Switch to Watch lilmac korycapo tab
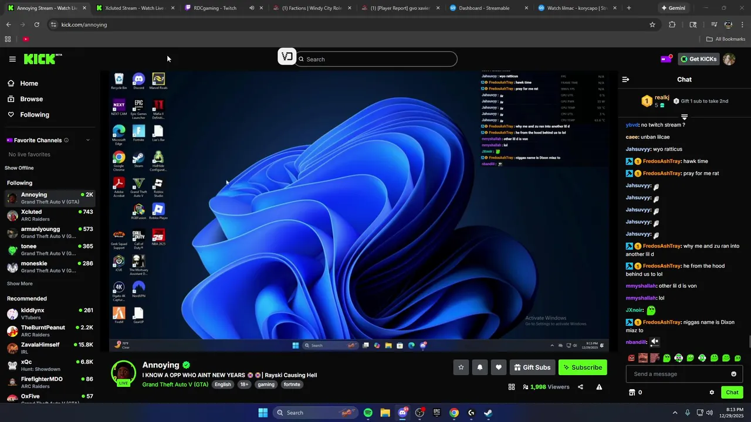This screenshot has height=422, width=751. click(x=577, y=8)
